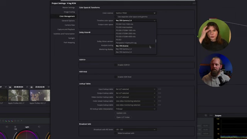Click the reset icon left of Scopes header

coord(206,115)
